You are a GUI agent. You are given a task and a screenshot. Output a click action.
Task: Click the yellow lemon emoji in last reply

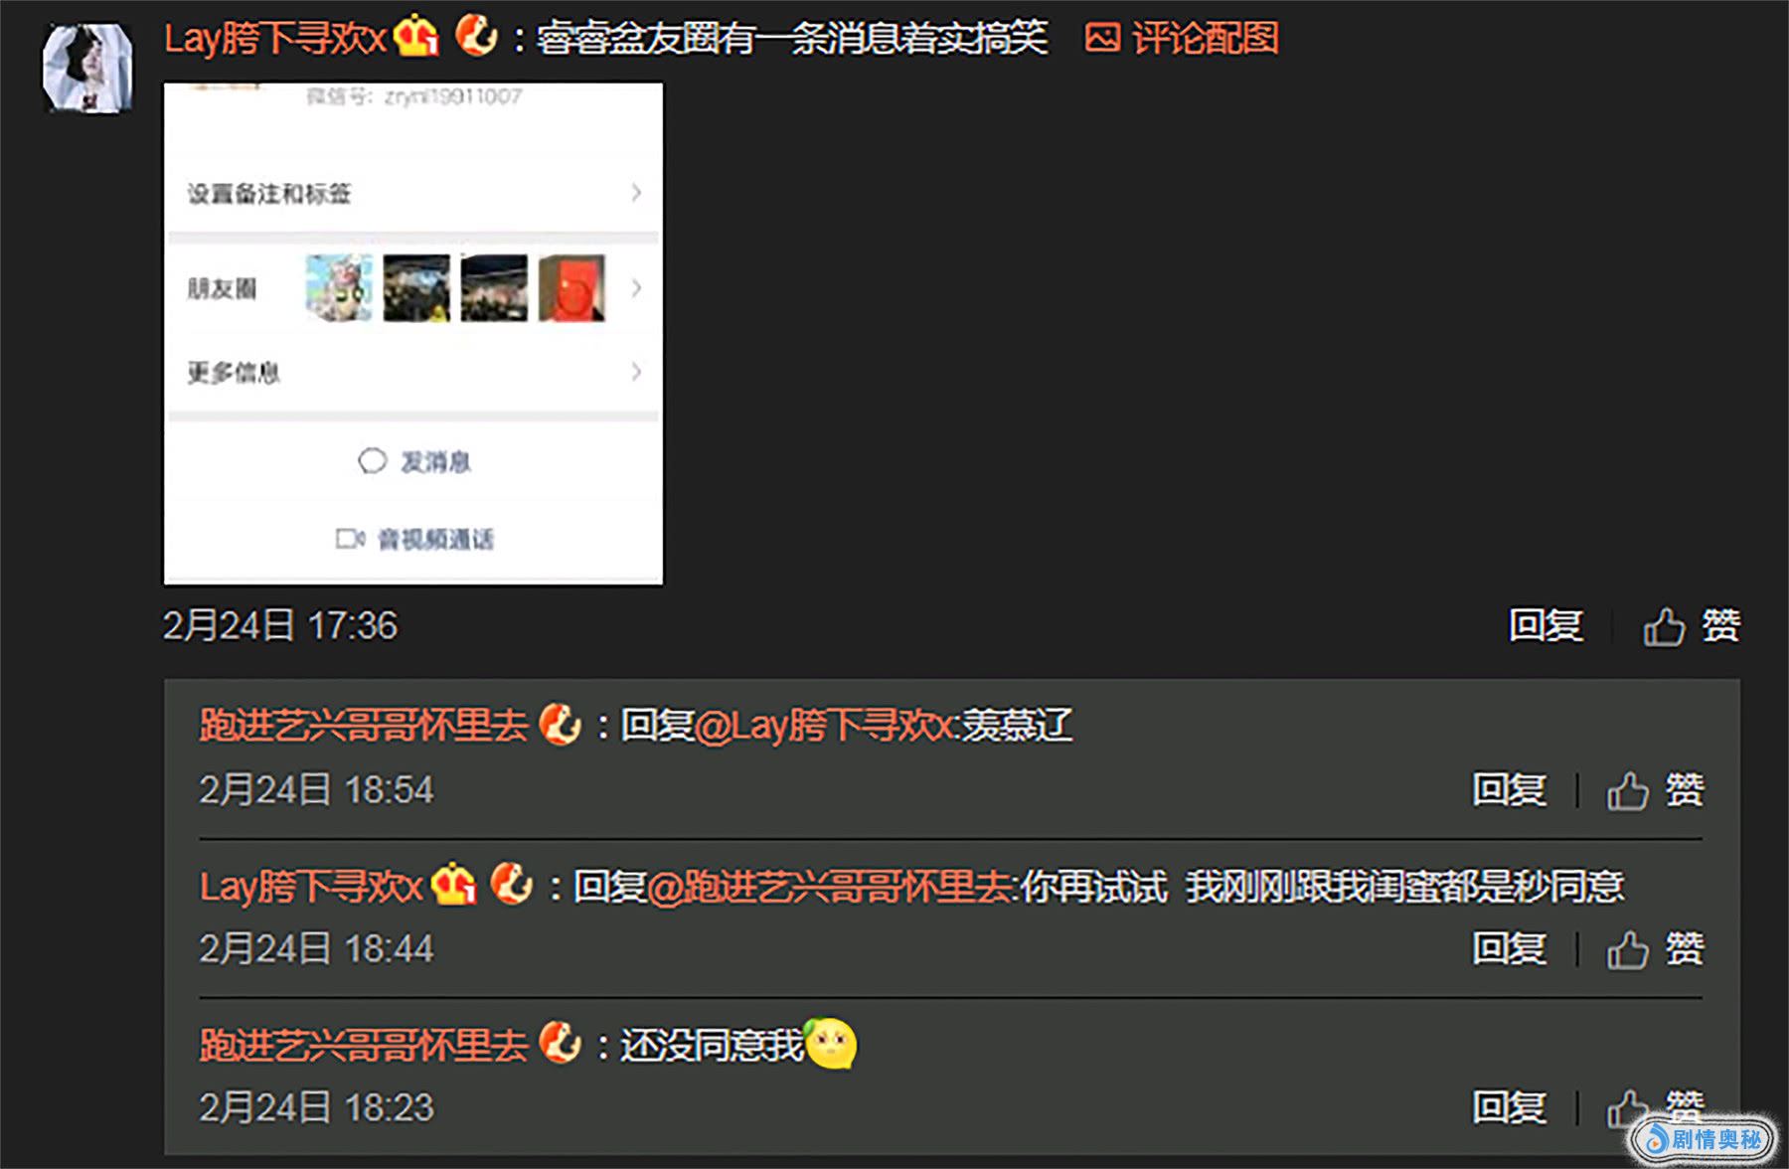click(831, 1044)
